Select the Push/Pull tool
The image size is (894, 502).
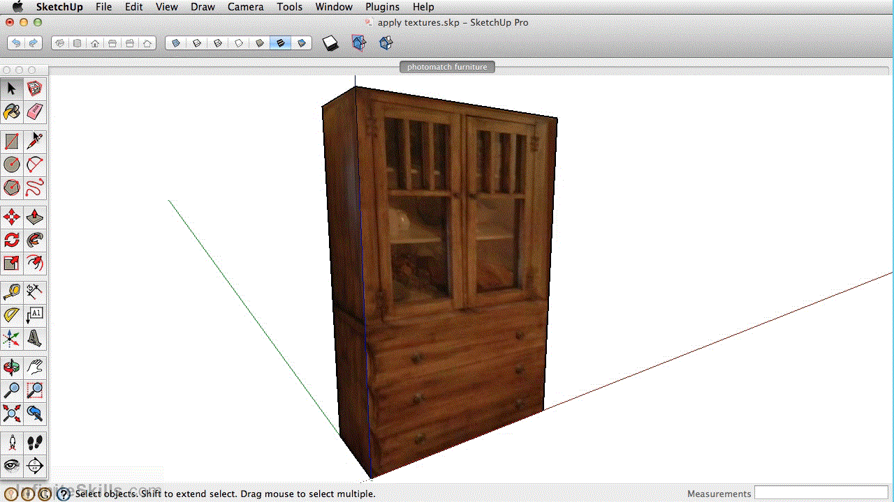35,217
